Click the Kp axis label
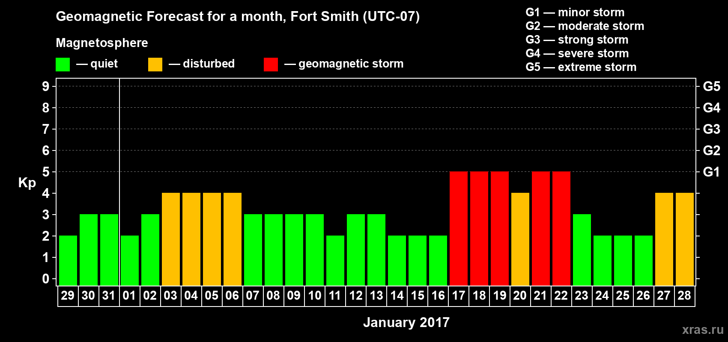Image resolution: width=728 pixels, height=342 pixels. (27, 183)
